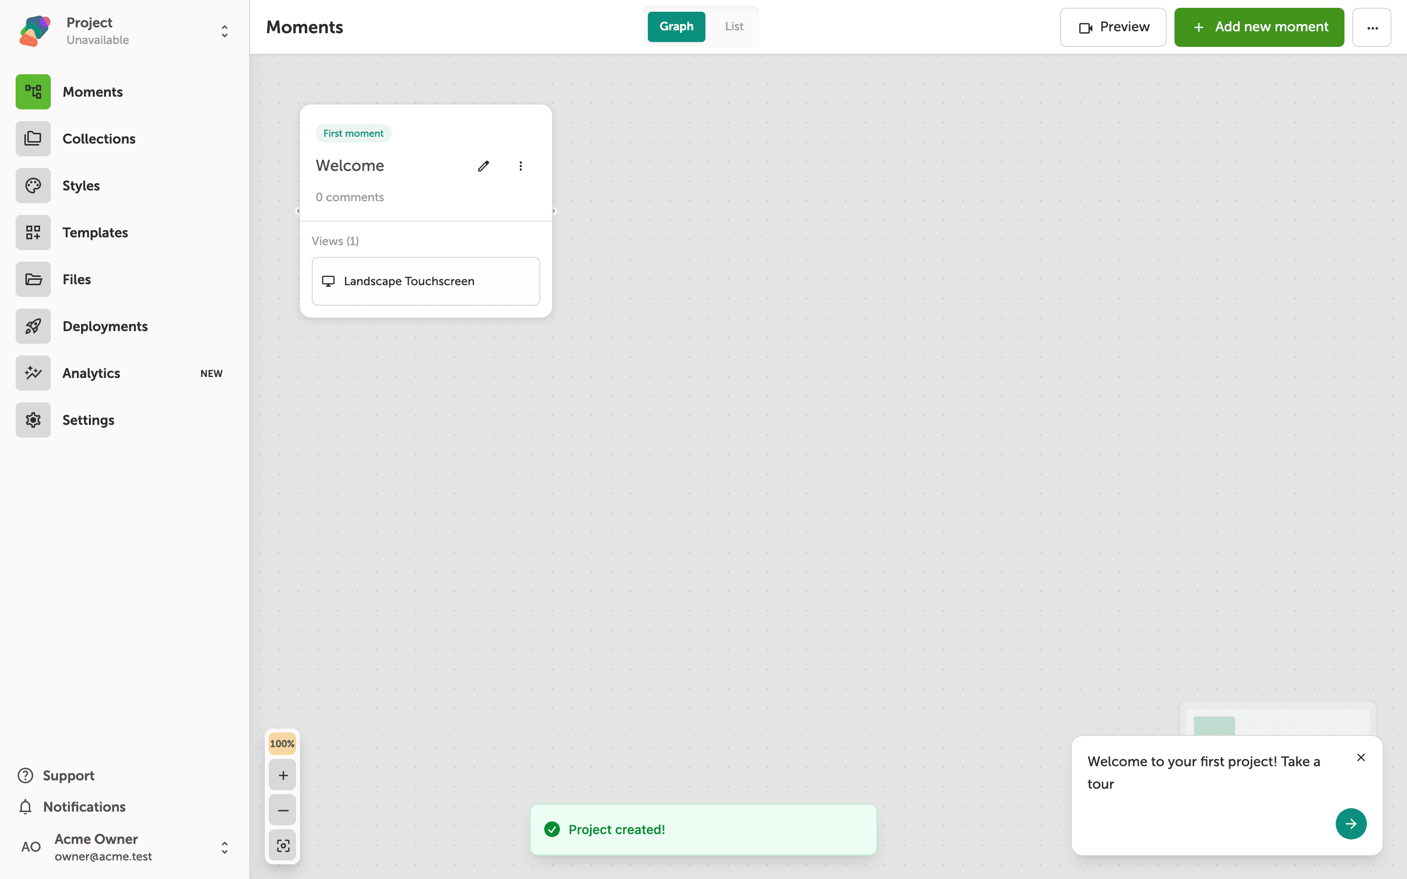This screenshot has height=879, width=1407.
Task: Click the Moments page heading
Action: click(x=305, y=27)
